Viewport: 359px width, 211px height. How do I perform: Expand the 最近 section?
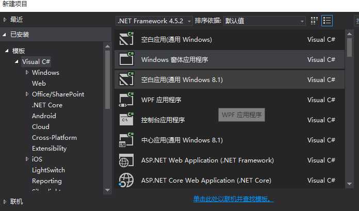coord(5,20)
